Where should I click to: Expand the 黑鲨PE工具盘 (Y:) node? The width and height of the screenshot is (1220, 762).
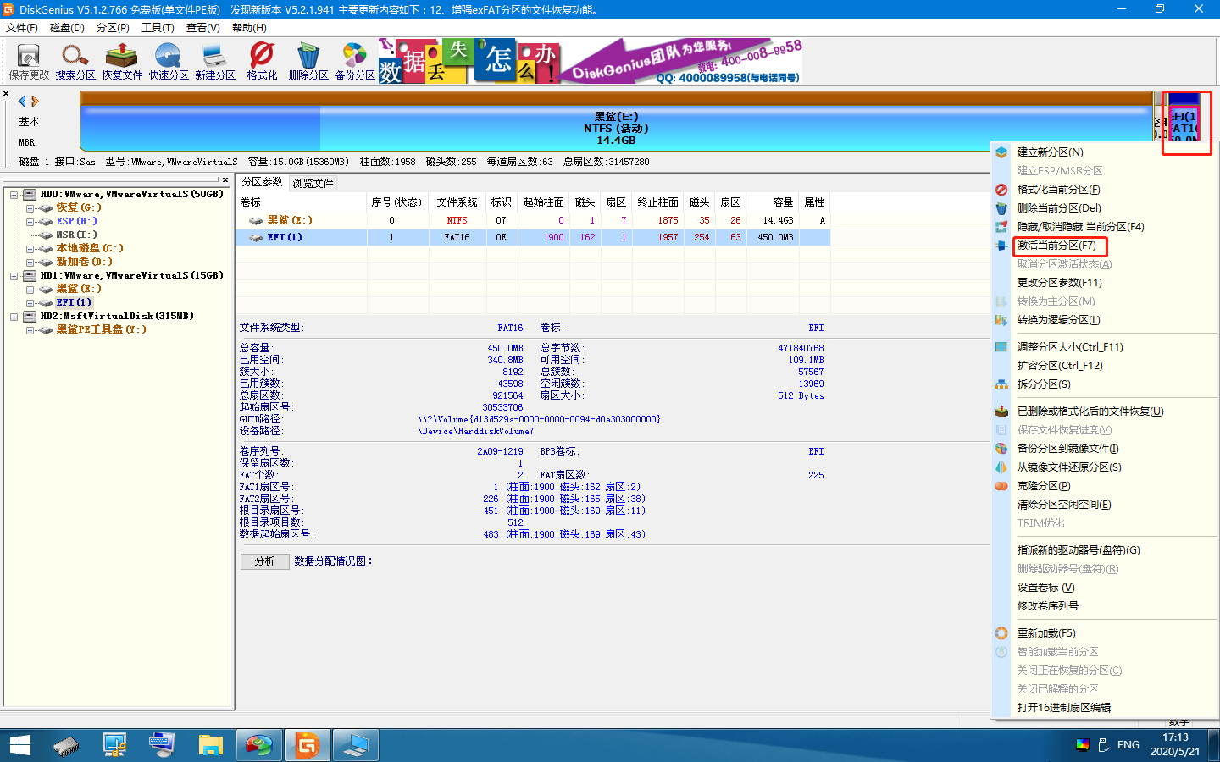click(30, 330)
